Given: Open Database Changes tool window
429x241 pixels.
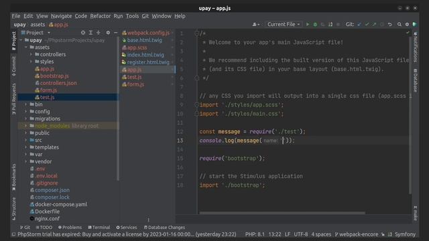Looking at the screenshot, I should click(x=164, y=228).
